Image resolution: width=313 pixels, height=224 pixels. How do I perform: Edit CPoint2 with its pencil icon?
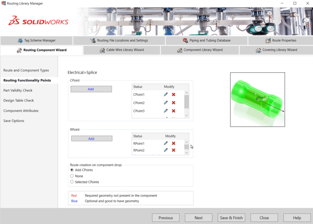point(166,103)
